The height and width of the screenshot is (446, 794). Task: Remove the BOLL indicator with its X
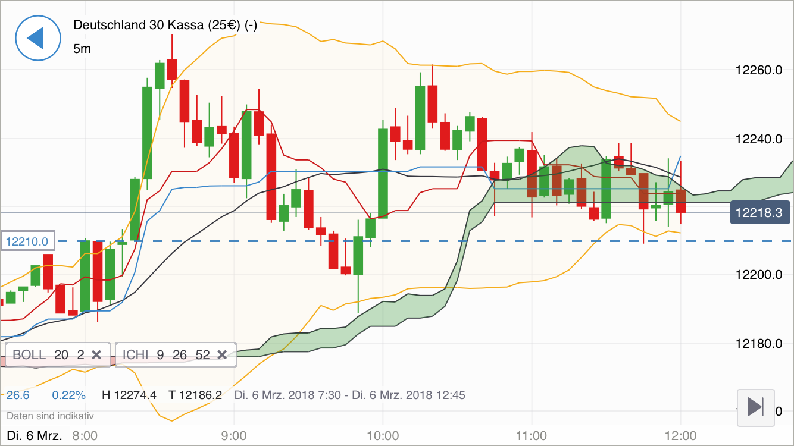96,355
